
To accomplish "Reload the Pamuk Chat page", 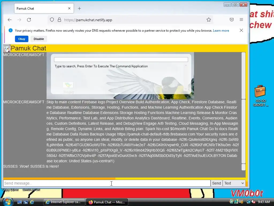I will [29, 20].
